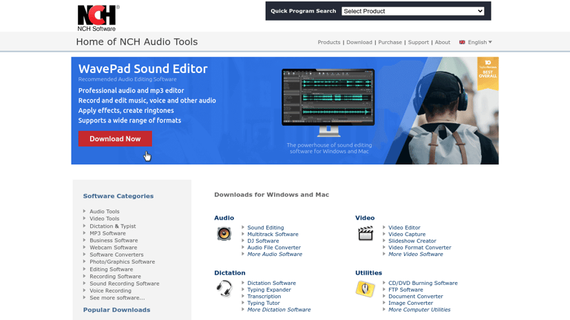Click the Utilities mouse icon
This screenshot has width=570, height=320.
[366, 289]
